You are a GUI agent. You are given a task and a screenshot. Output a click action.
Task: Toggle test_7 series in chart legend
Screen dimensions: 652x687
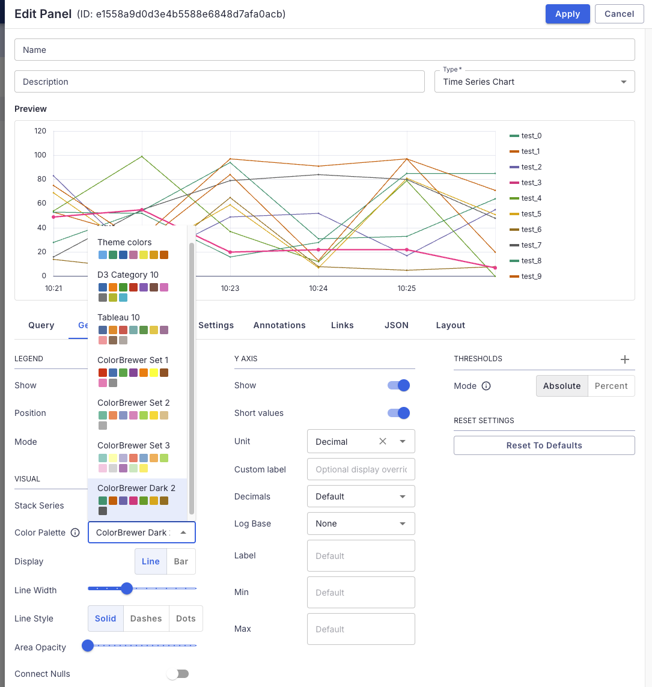coord(526,245)
